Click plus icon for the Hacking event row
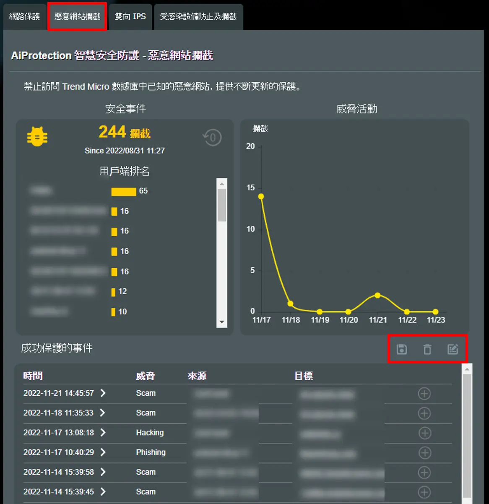The width and height of the screenshot is (489, 504). (x=424, y=433)
